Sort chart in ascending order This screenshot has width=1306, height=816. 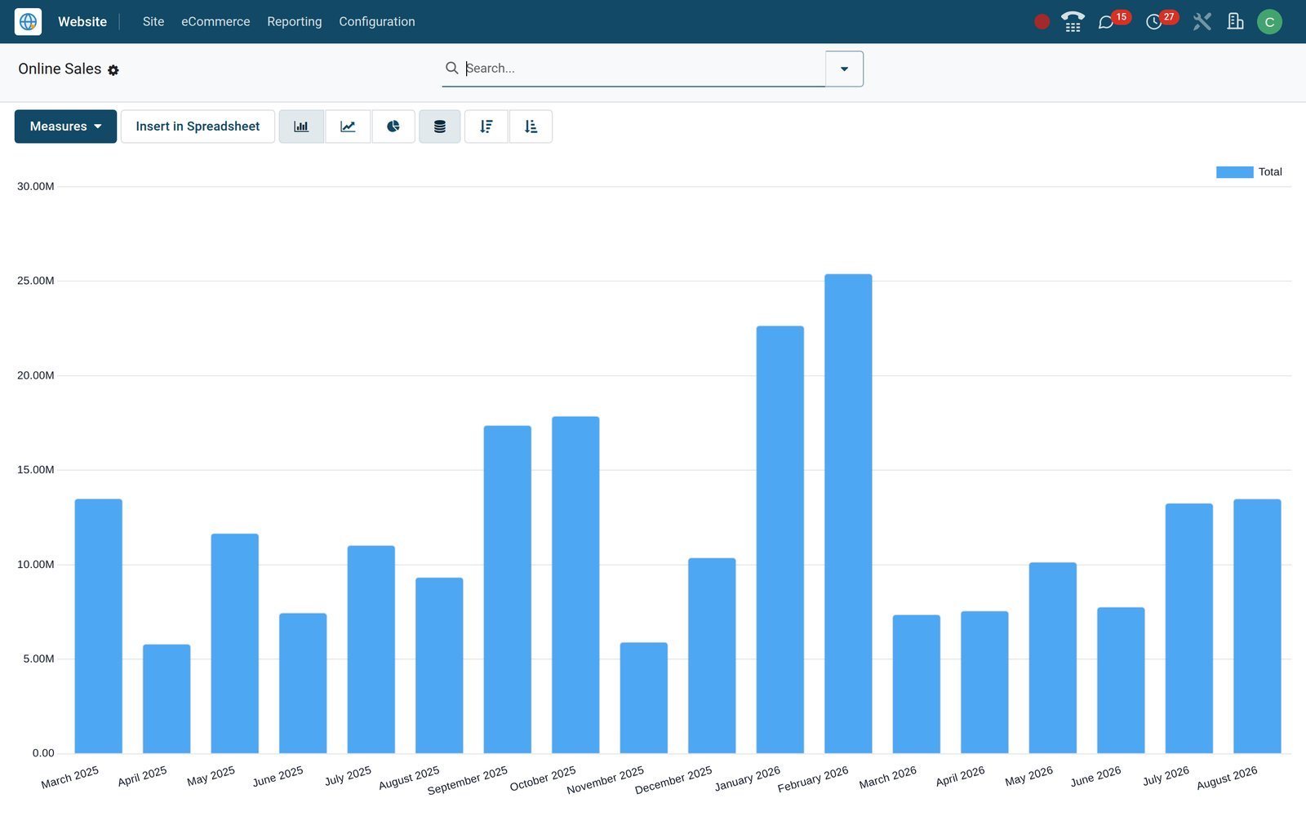531,126
